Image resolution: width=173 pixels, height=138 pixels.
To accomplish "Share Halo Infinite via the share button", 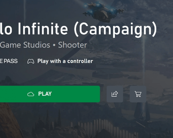I will pyautogui.click(x=115, y=94).
